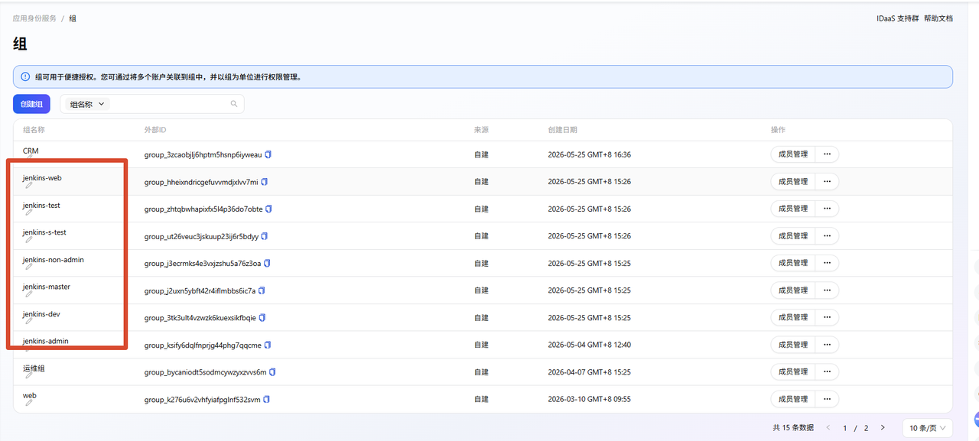Copy the jenkins-dev external ID
The width and height of the screenshot is (979, 441).
coord(263,318)
